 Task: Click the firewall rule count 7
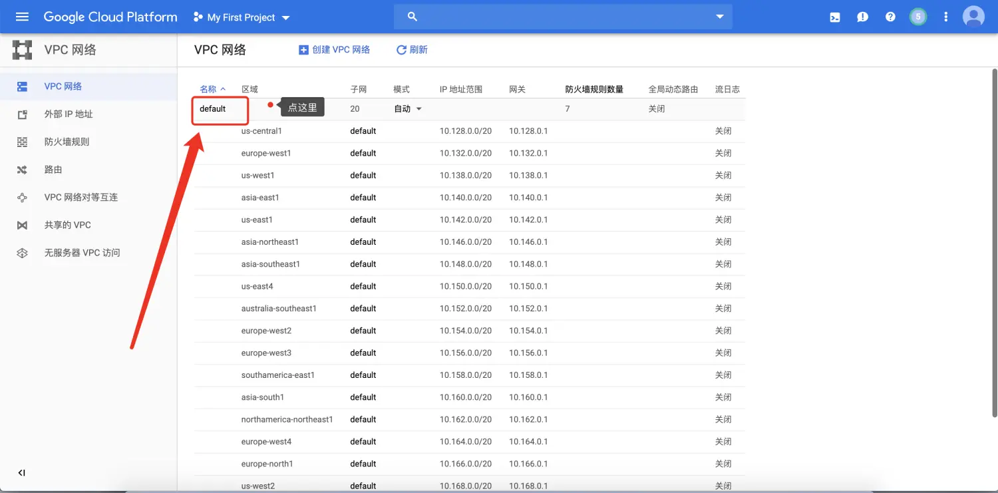(x=568, y=109)
